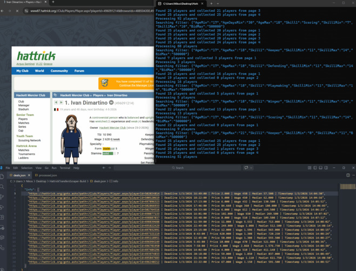This screenshot has width=356, height=271.
Task: Open World in the Hattrick navigation
Action: tap(39, 71)
